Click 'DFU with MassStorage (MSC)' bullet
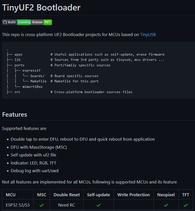Viewport: 195px width, 211px height. 39,147
